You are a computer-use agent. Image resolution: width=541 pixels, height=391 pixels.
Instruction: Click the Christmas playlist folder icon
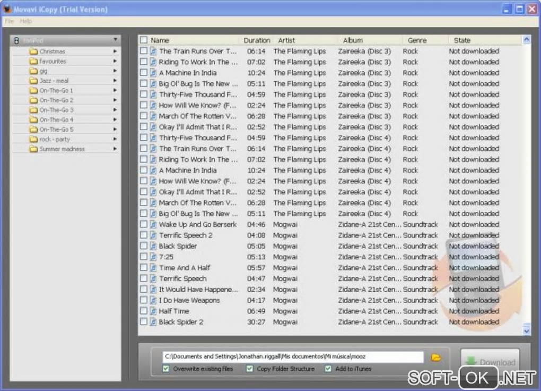[33, 52]
